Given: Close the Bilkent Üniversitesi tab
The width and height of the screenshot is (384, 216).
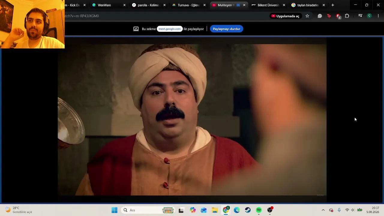Looking at the screenshot, I should (x=284, y=5).
